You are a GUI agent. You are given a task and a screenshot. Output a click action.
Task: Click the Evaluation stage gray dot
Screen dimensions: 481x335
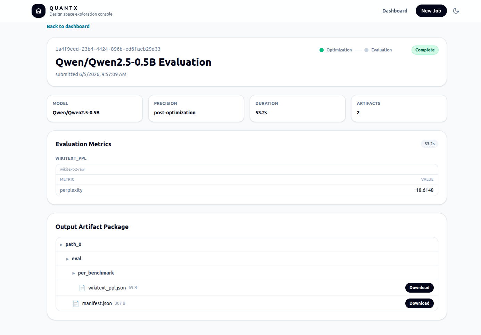pos(366,50)
